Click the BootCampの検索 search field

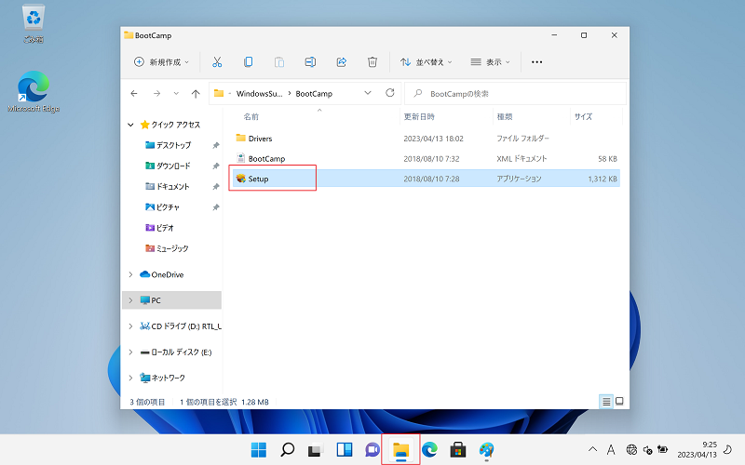click(515, 94)
